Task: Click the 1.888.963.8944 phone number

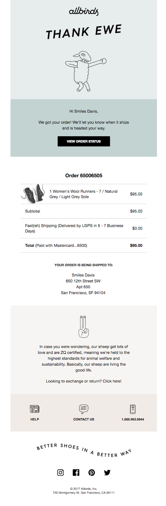Action: coord(133,419)
